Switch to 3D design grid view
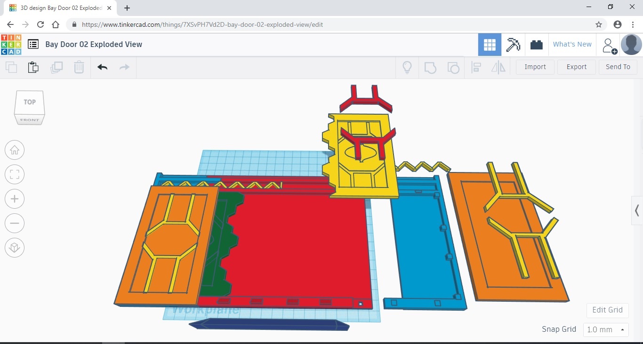 coord(490,45)
